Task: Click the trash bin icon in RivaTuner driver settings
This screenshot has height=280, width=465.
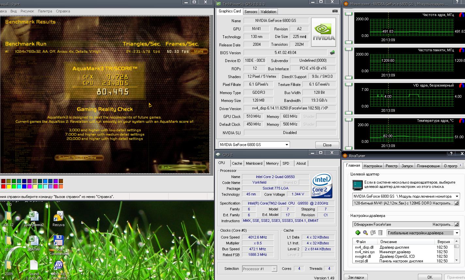Action: 380,233
